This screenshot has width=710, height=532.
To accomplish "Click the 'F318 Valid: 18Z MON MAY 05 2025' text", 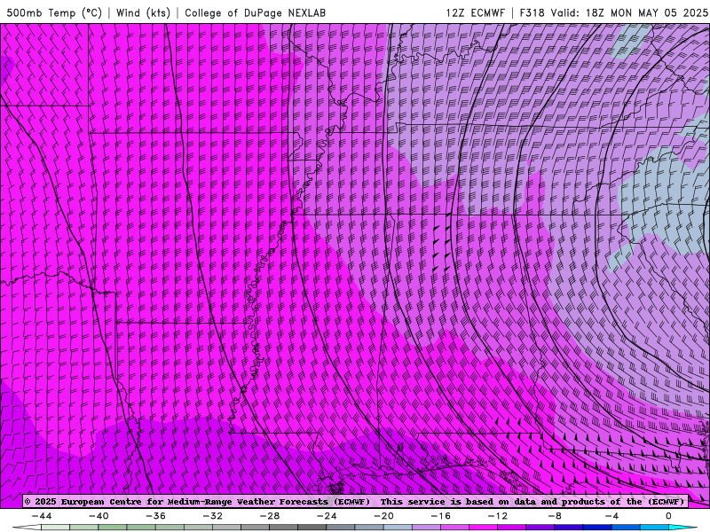I will point(613,12).
